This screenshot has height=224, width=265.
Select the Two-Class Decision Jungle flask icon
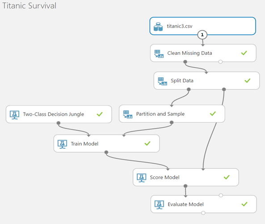(15, 115)
